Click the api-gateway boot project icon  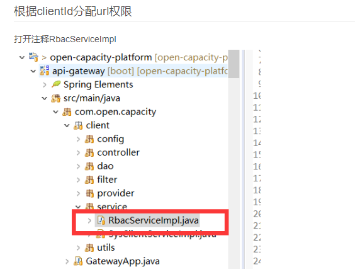pyautogui.click(x=44, y=71)
